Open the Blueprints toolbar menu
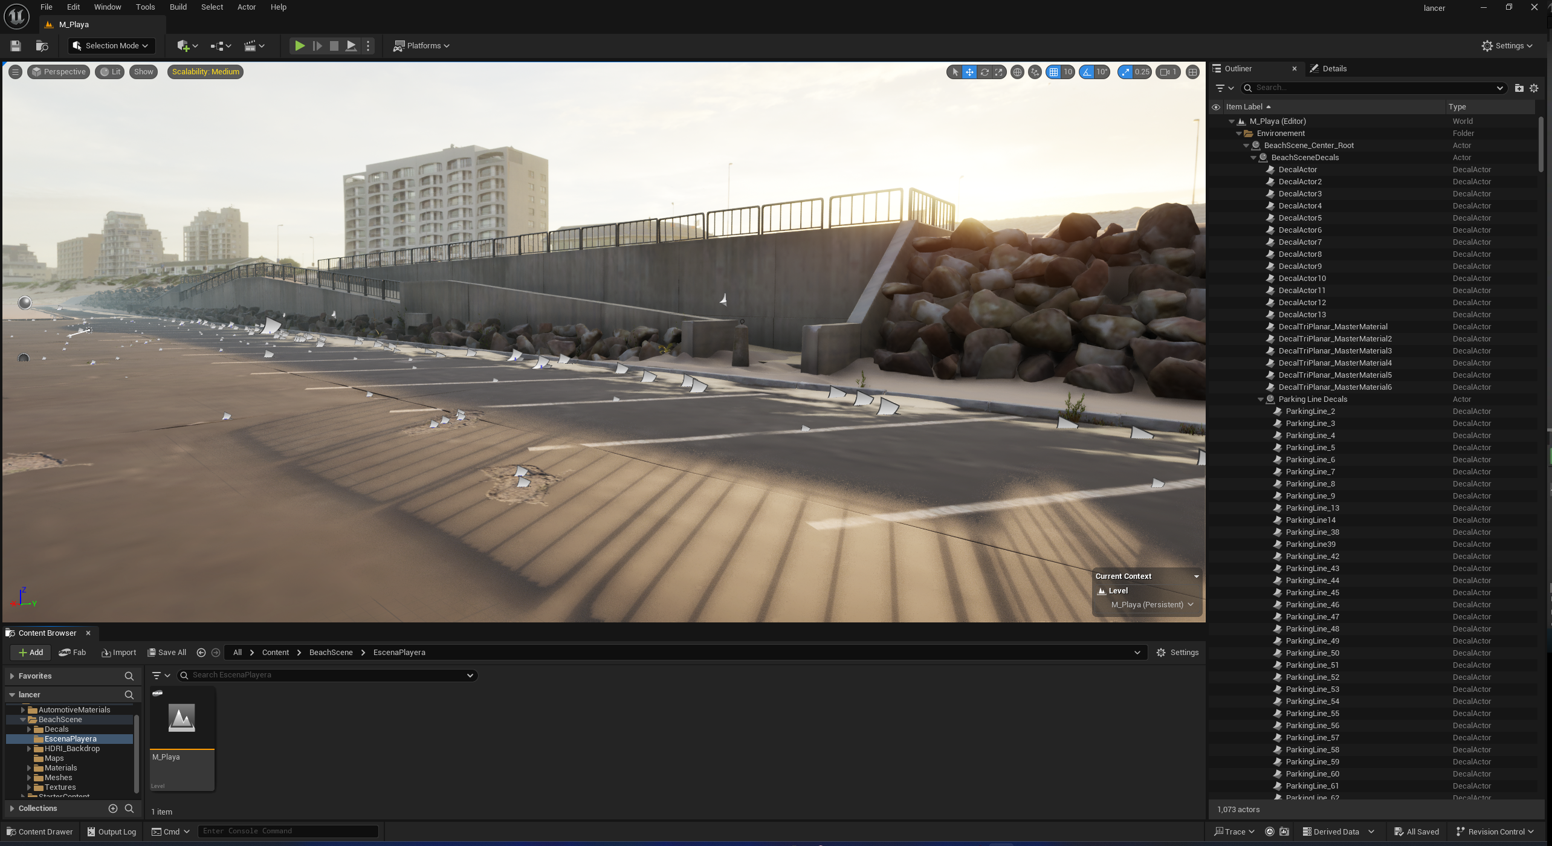 click(x=221, y=46)
